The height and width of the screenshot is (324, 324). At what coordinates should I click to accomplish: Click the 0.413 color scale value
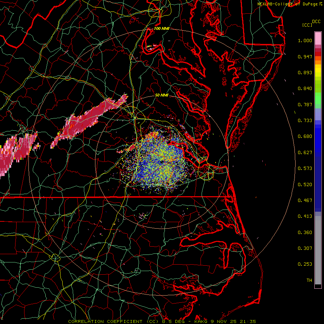pyautogui.click(x=305, y=216)
